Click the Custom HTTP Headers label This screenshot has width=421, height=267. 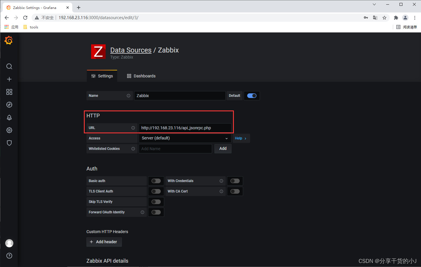coord(107,232)
